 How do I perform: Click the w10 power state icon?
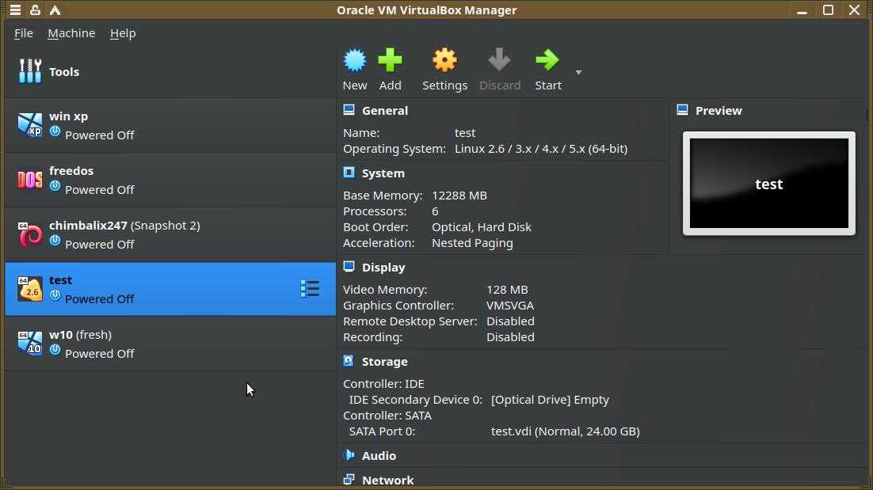pyautogui.click(x=55, y=349)
